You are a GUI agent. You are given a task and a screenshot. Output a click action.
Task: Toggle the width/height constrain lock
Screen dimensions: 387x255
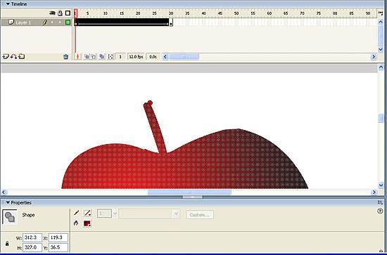(x=7, y=244)
